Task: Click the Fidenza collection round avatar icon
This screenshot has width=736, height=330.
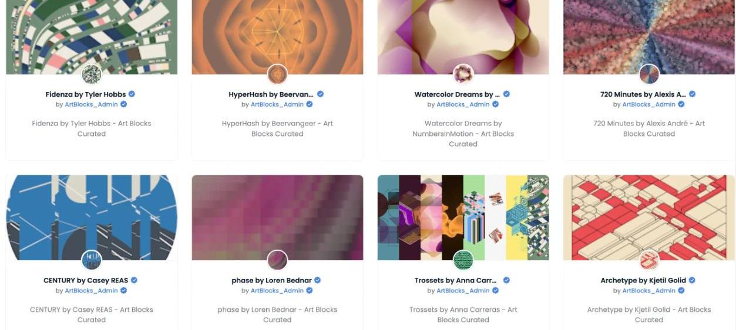Action: [92, 74]
